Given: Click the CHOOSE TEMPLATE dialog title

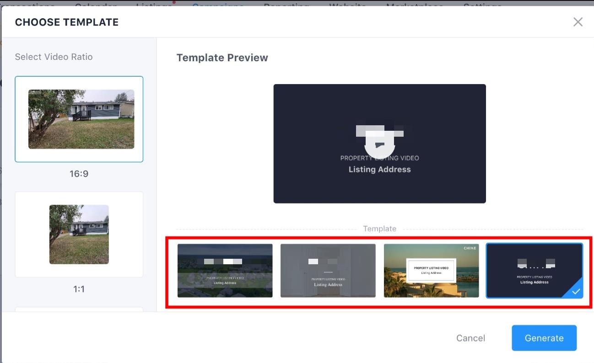Looking at the screenshot, I should (67, 22).
